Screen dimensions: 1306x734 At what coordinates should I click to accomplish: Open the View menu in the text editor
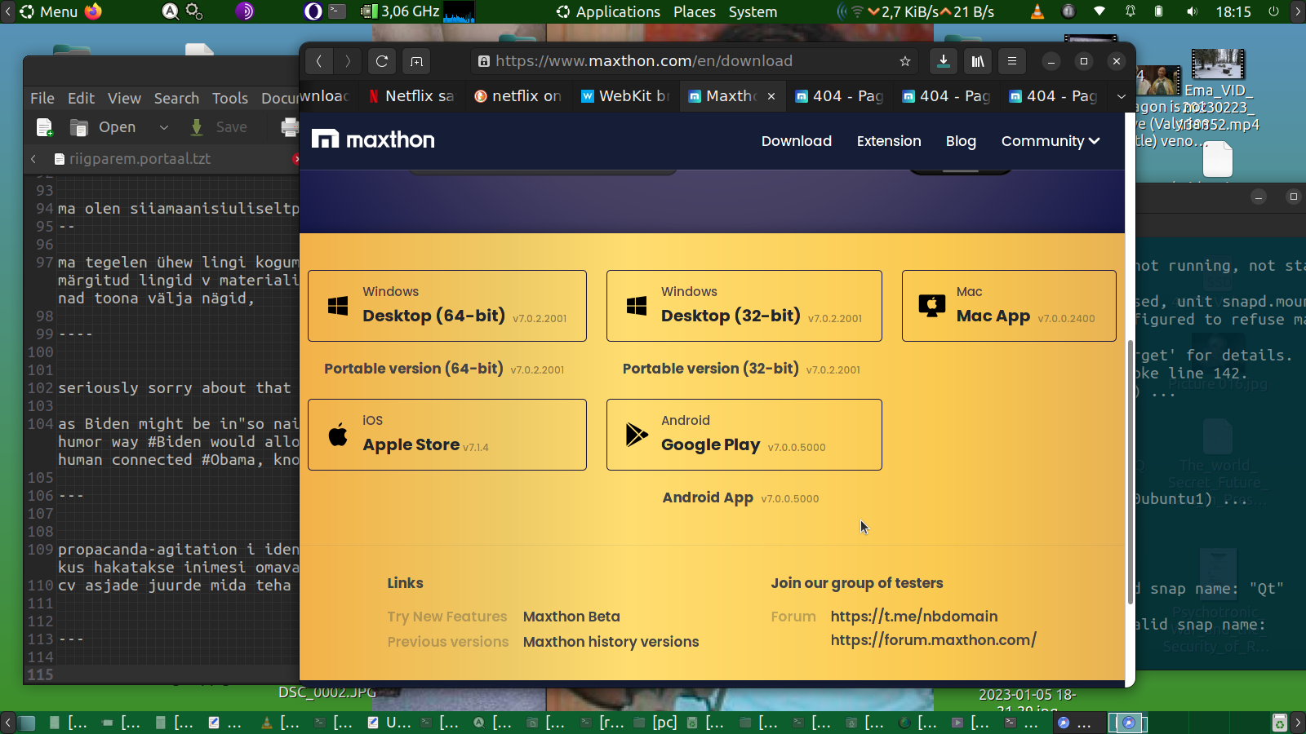point(124,99)
